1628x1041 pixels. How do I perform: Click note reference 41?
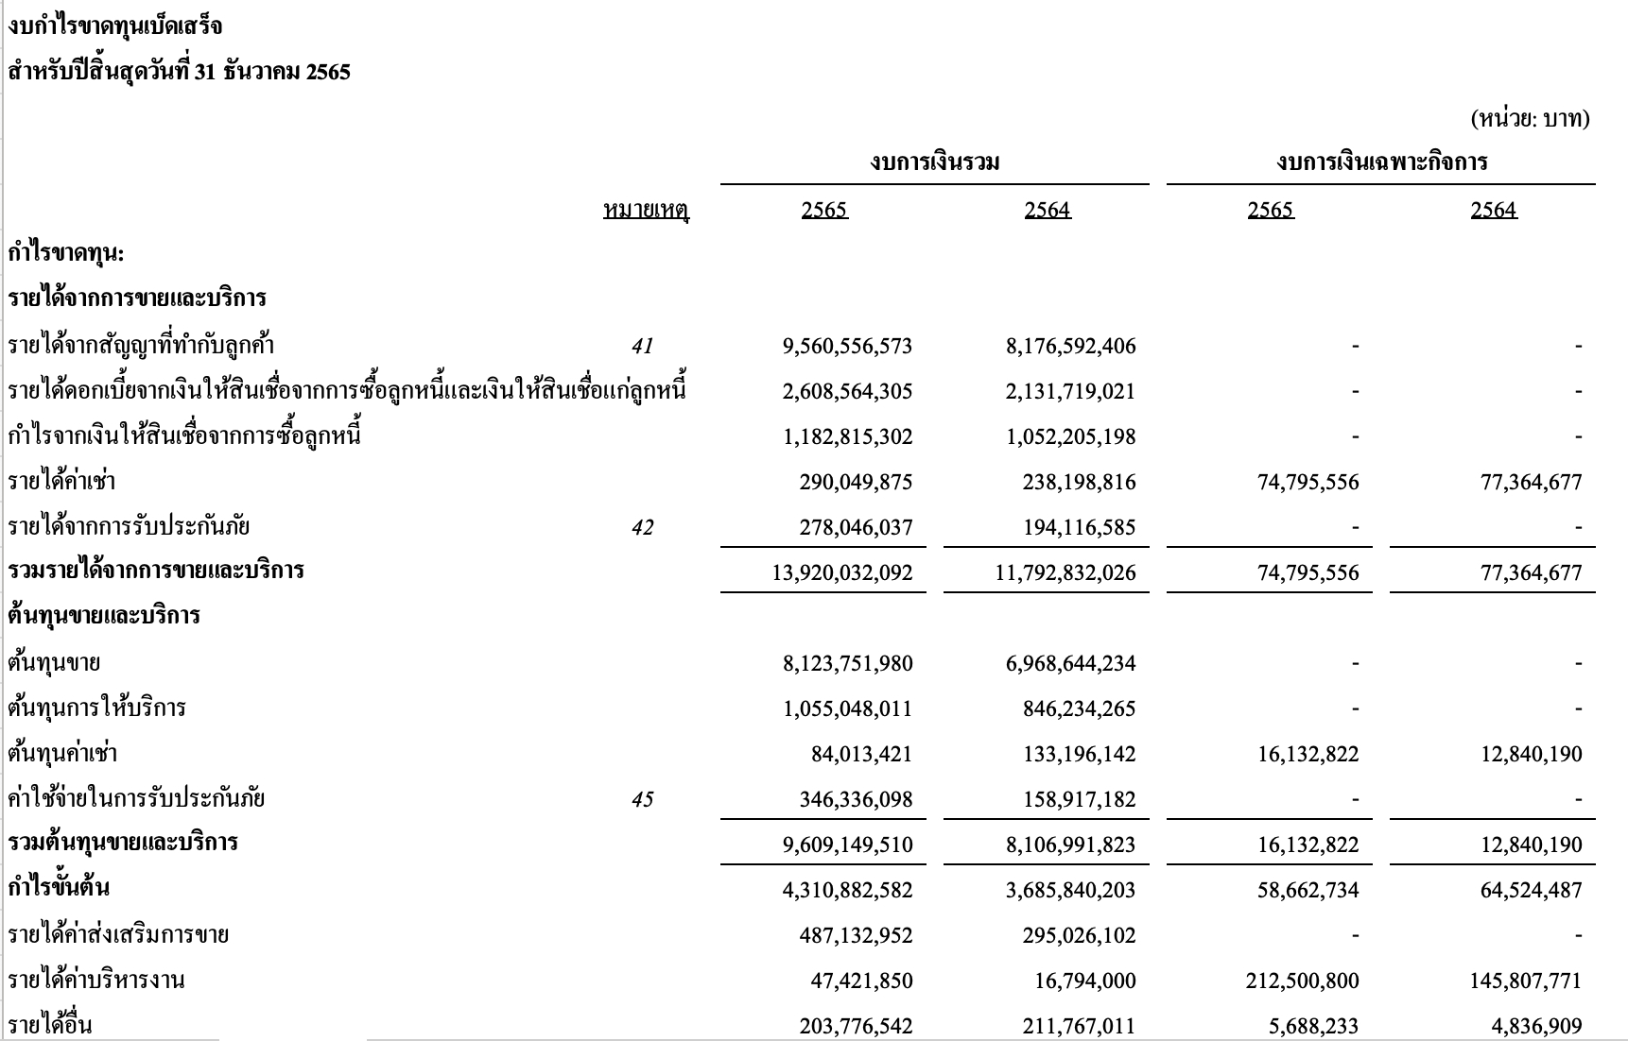pos(642,347)
